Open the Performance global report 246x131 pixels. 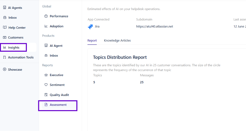59,16
